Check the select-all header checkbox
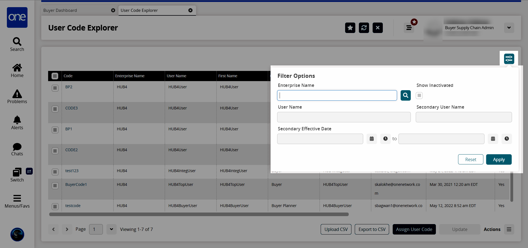This screenshot has width=528, height=248. 55,76
